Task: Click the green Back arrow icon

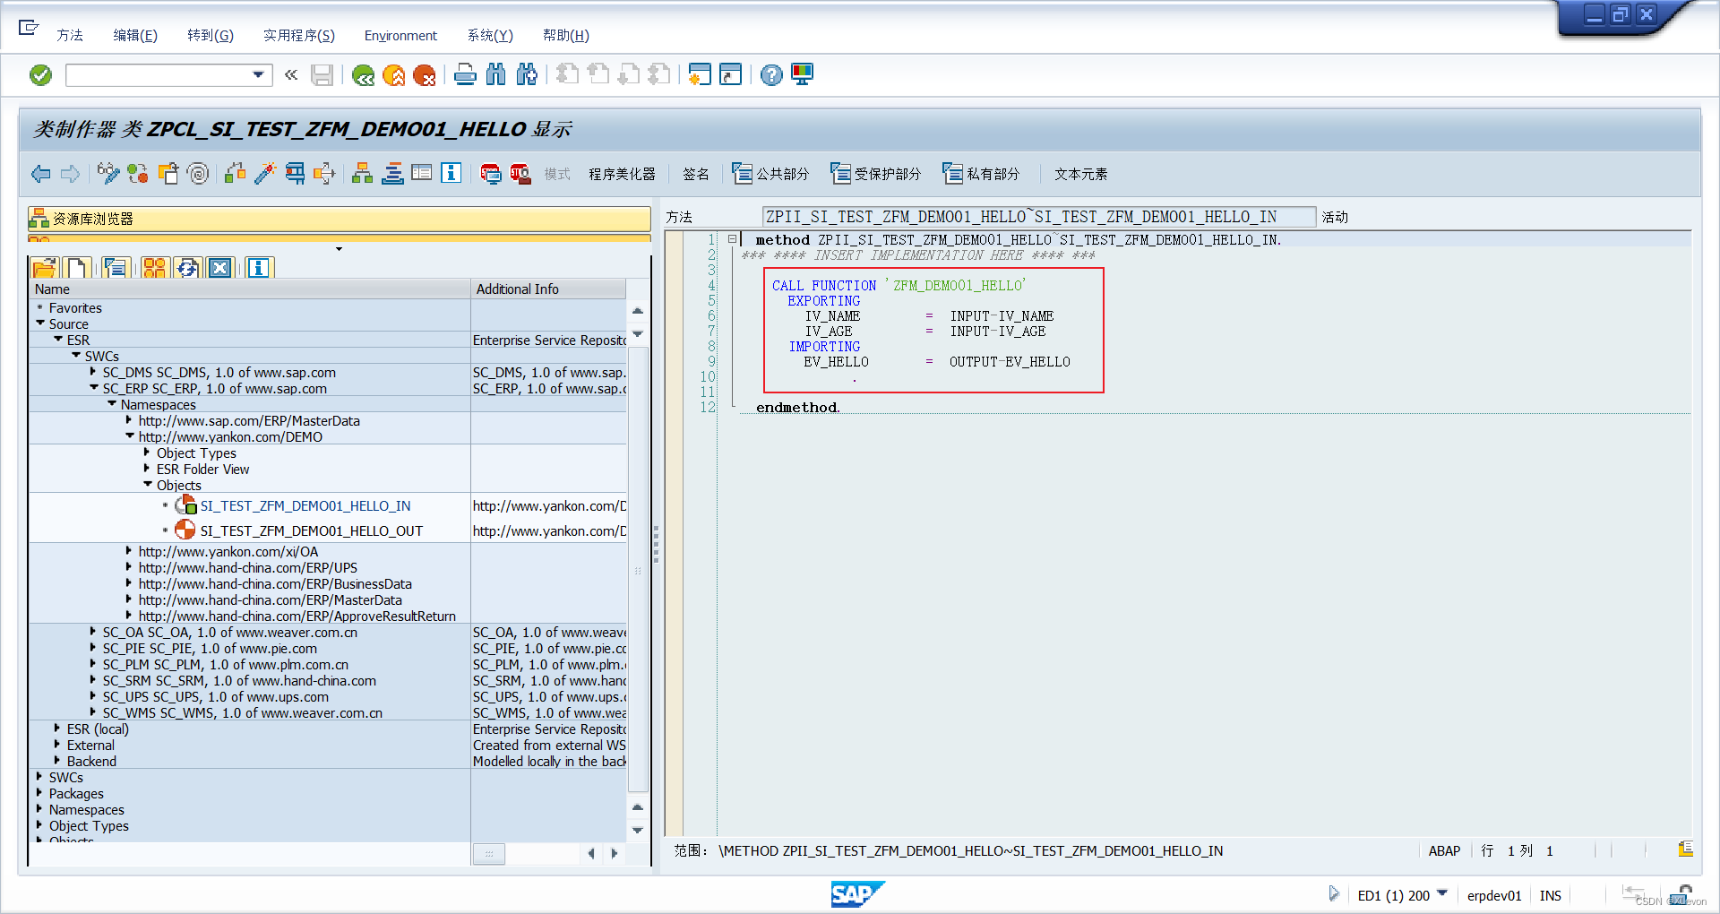Action: 364,75
